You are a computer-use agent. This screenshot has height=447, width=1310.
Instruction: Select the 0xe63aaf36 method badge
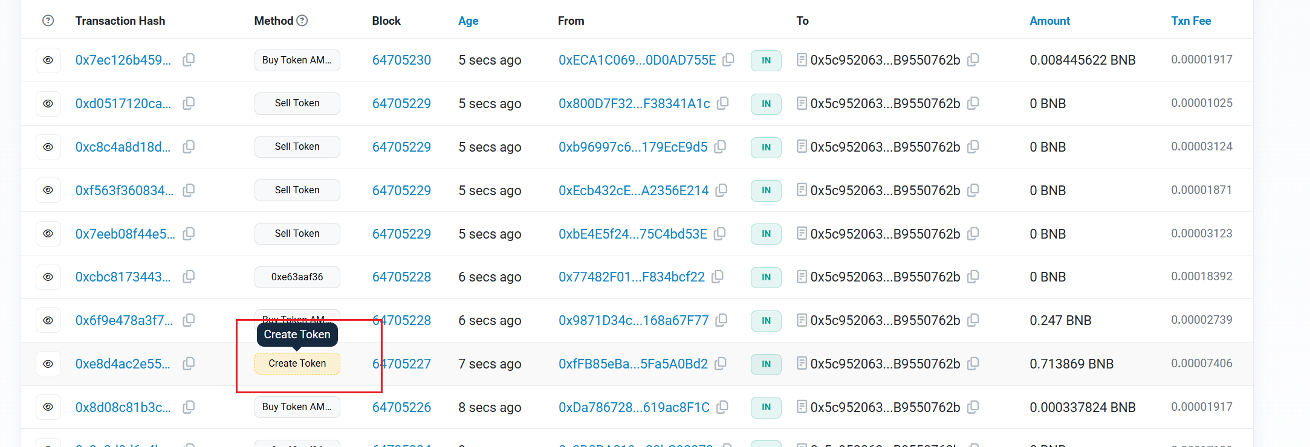tap(297, 277)
